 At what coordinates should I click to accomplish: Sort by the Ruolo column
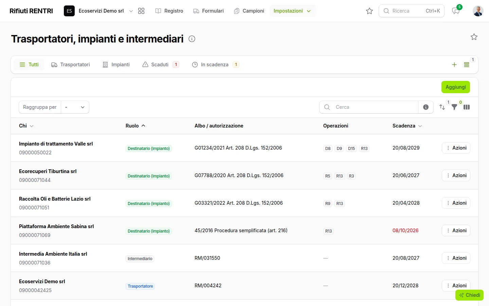(x=135, y=126)
